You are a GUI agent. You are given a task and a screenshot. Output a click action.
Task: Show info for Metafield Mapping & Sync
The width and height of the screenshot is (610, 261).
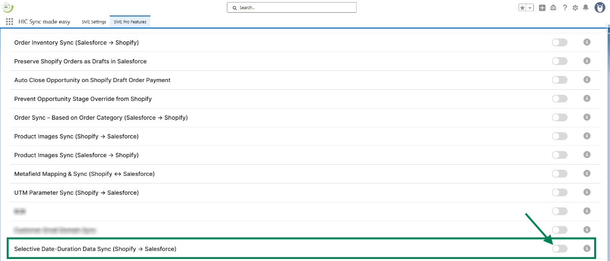point(586,174)
